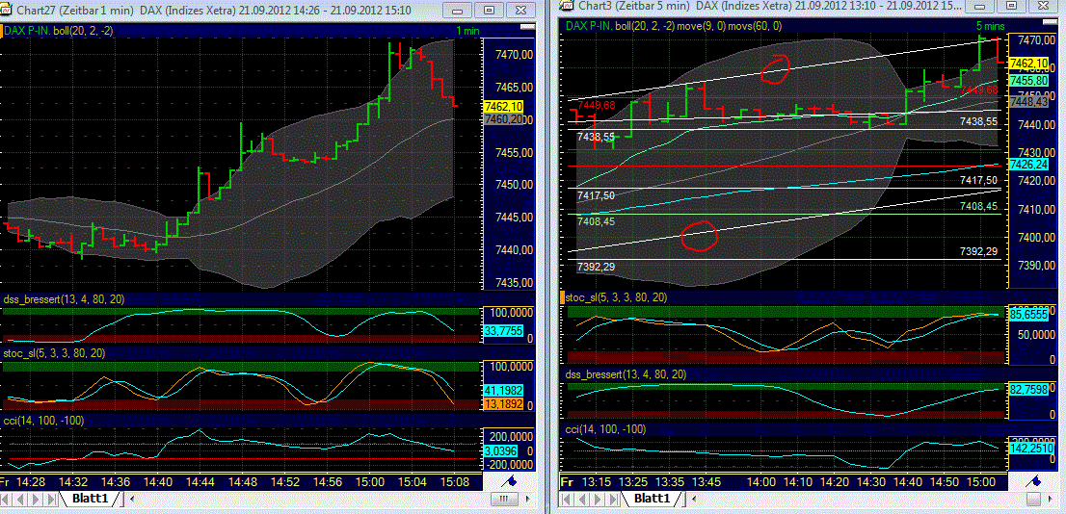Click 15:00 on Chart27 time axis
Screen dimensions: 1066x514
[368, 481]
